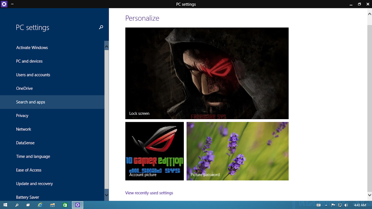Viewport: 372px width, 209px height.
Task: Open OneDrive settings
Action: click(x=52, y=88)
